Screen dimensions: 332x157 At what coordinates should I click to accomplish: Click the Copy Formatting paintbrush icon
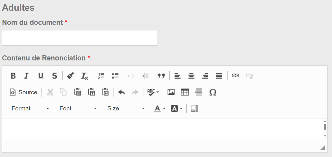[71, 76]
